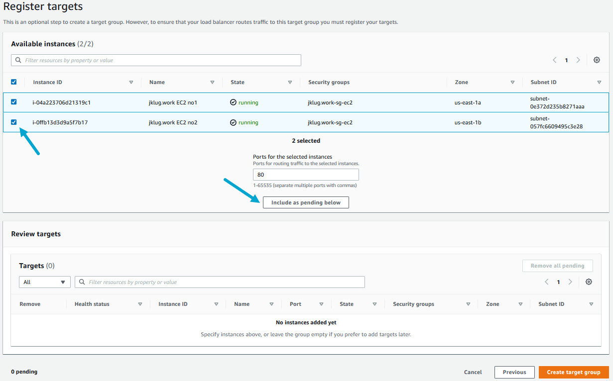
Task: Click Create target group button
Action: click(573, 372)
